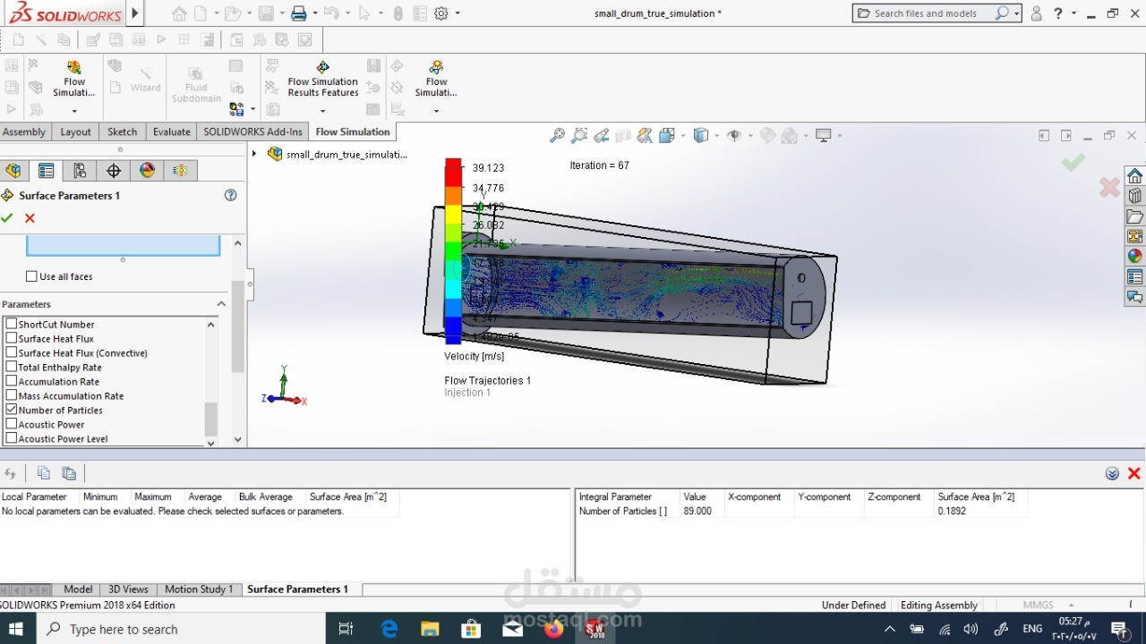The height and width of the screenshot is (644, 1146).
Task: Open the dropdown under Flow Simulation Results Features
Action: (322, 111)
